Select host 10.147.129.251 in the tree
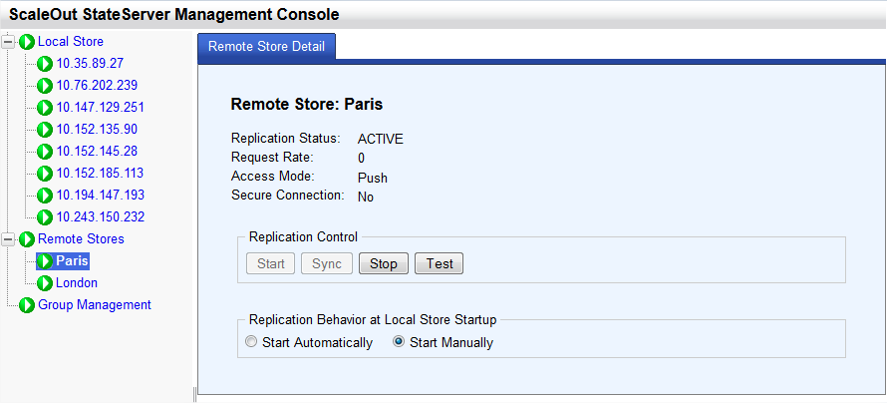This screenshot has height=403, width=887. [x=100, y=108]
